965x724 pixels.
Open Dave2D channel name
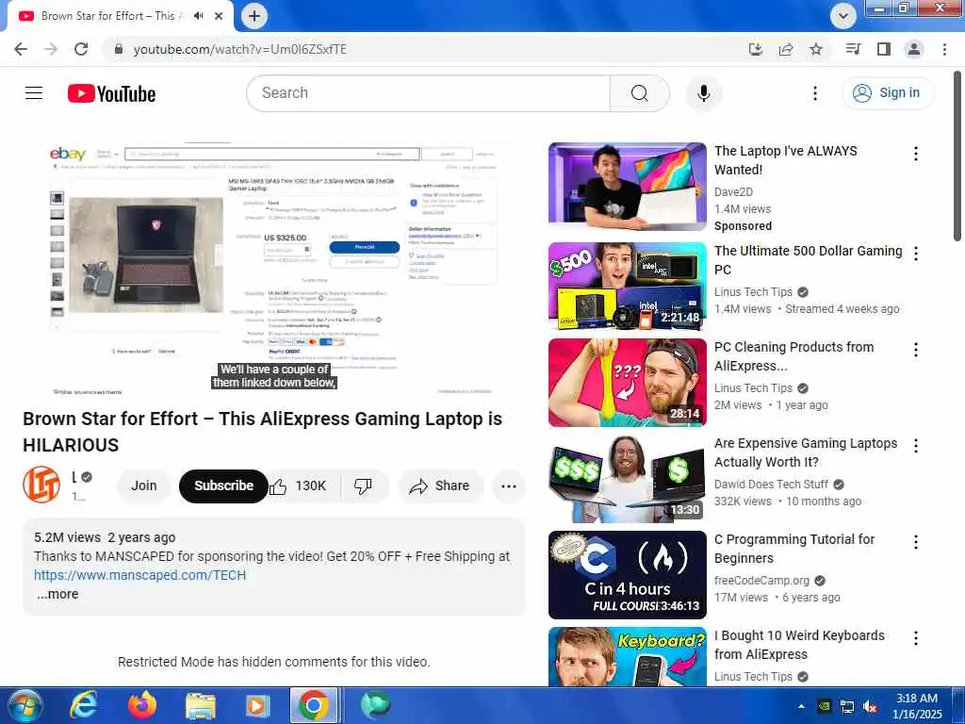pyautogui.click(x=733, y=192)
